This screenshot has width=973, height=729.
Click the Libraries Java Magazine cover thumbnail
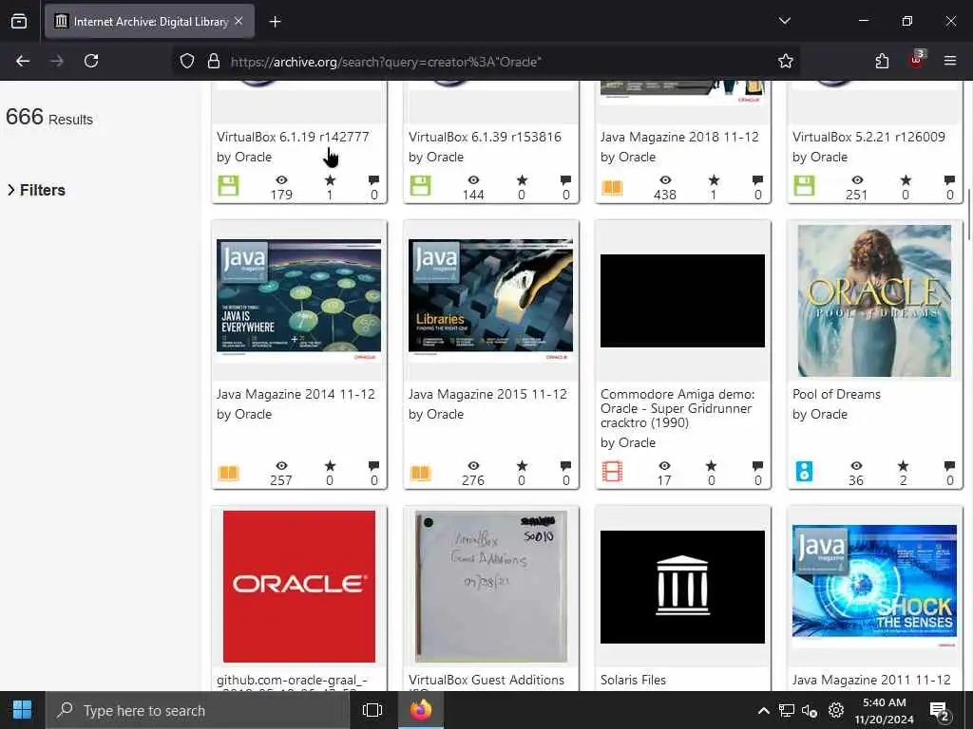tap(490, 299)
